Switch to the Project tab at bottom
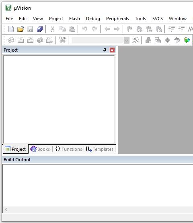Viewport: 193px width, 223px height. (x=15, y=149)
